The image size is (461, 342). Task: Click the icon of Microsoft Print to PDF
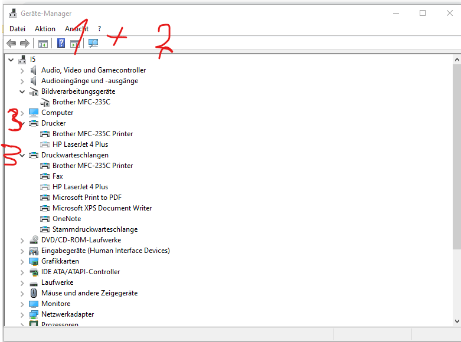point(45,198)
